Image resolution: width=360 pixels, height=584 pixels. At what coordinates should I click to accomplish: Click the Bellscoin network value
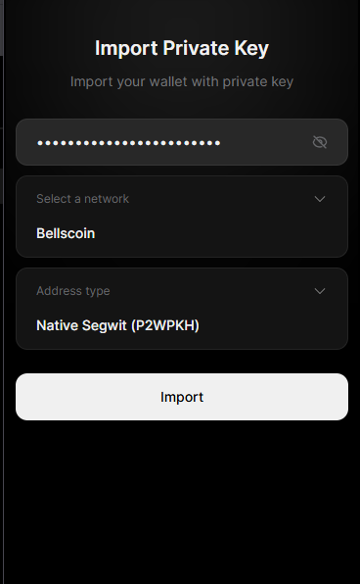(x=66, y=233)
